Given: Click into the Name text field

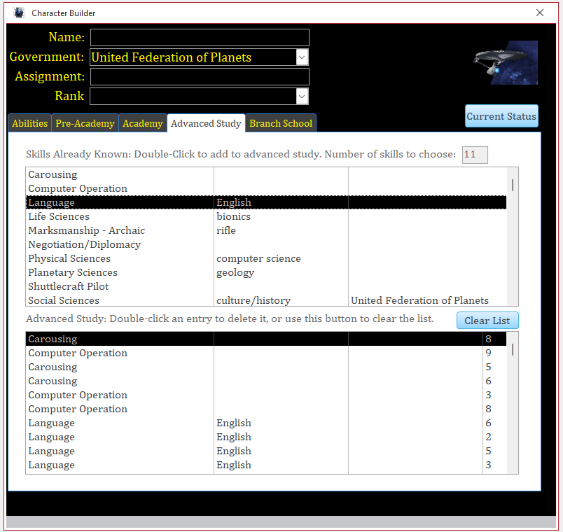Looking at the screenshot, I should point(200,38).
